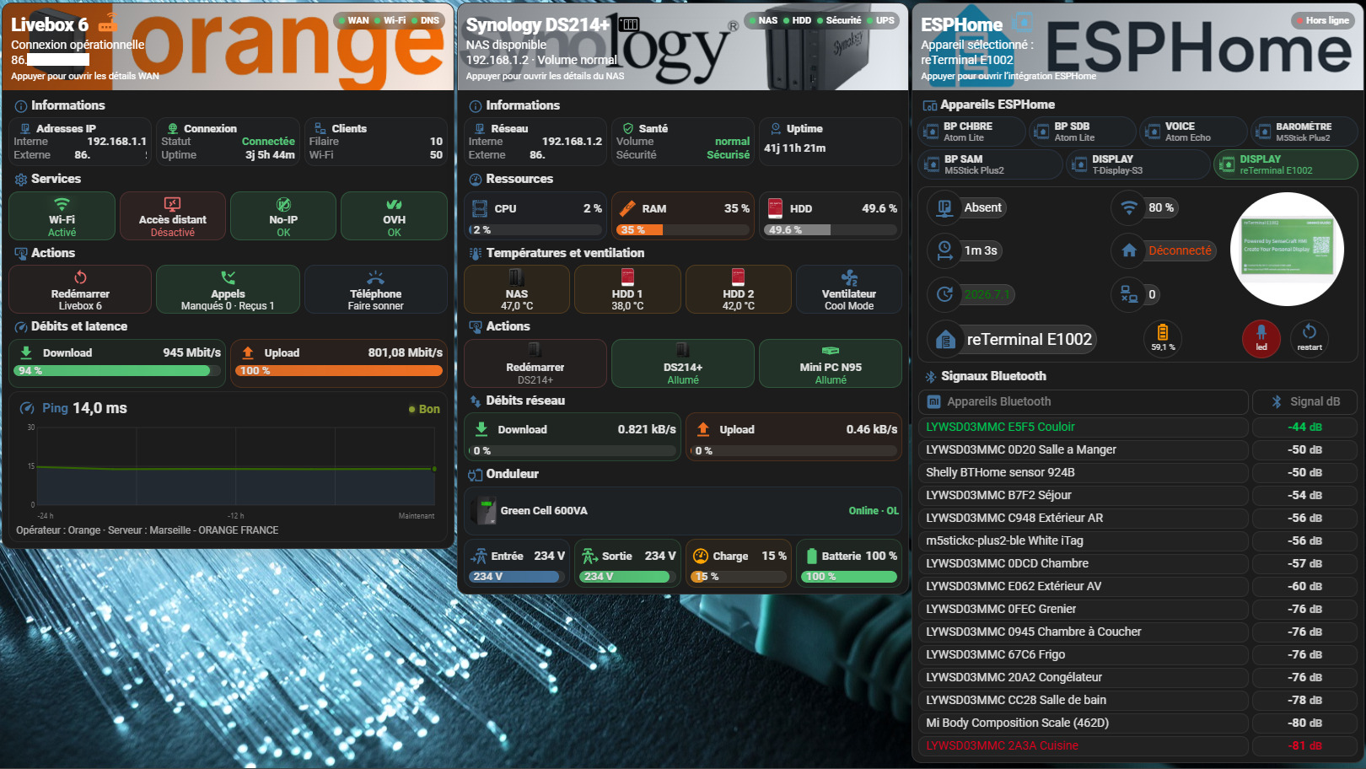Click the ESPHome restart button
The image size is (1366, 769).
pos(1310,337)
